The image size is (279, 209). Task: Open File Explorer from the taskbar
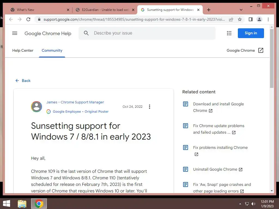(x=22, y=204)
